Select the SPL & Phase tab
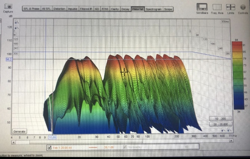 coord(32,9)
